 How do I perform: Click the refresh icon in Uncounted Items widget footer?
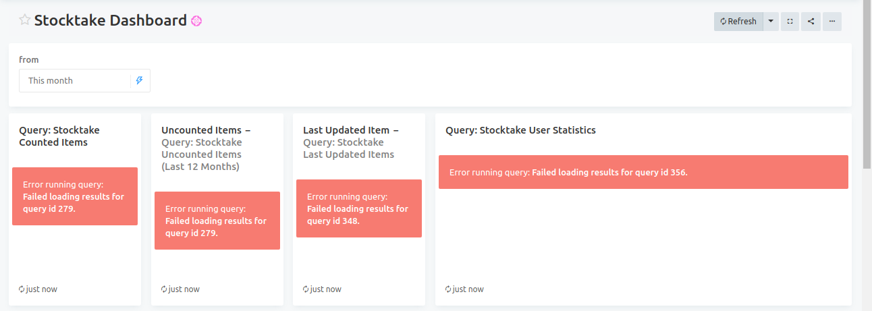(164, 289)
